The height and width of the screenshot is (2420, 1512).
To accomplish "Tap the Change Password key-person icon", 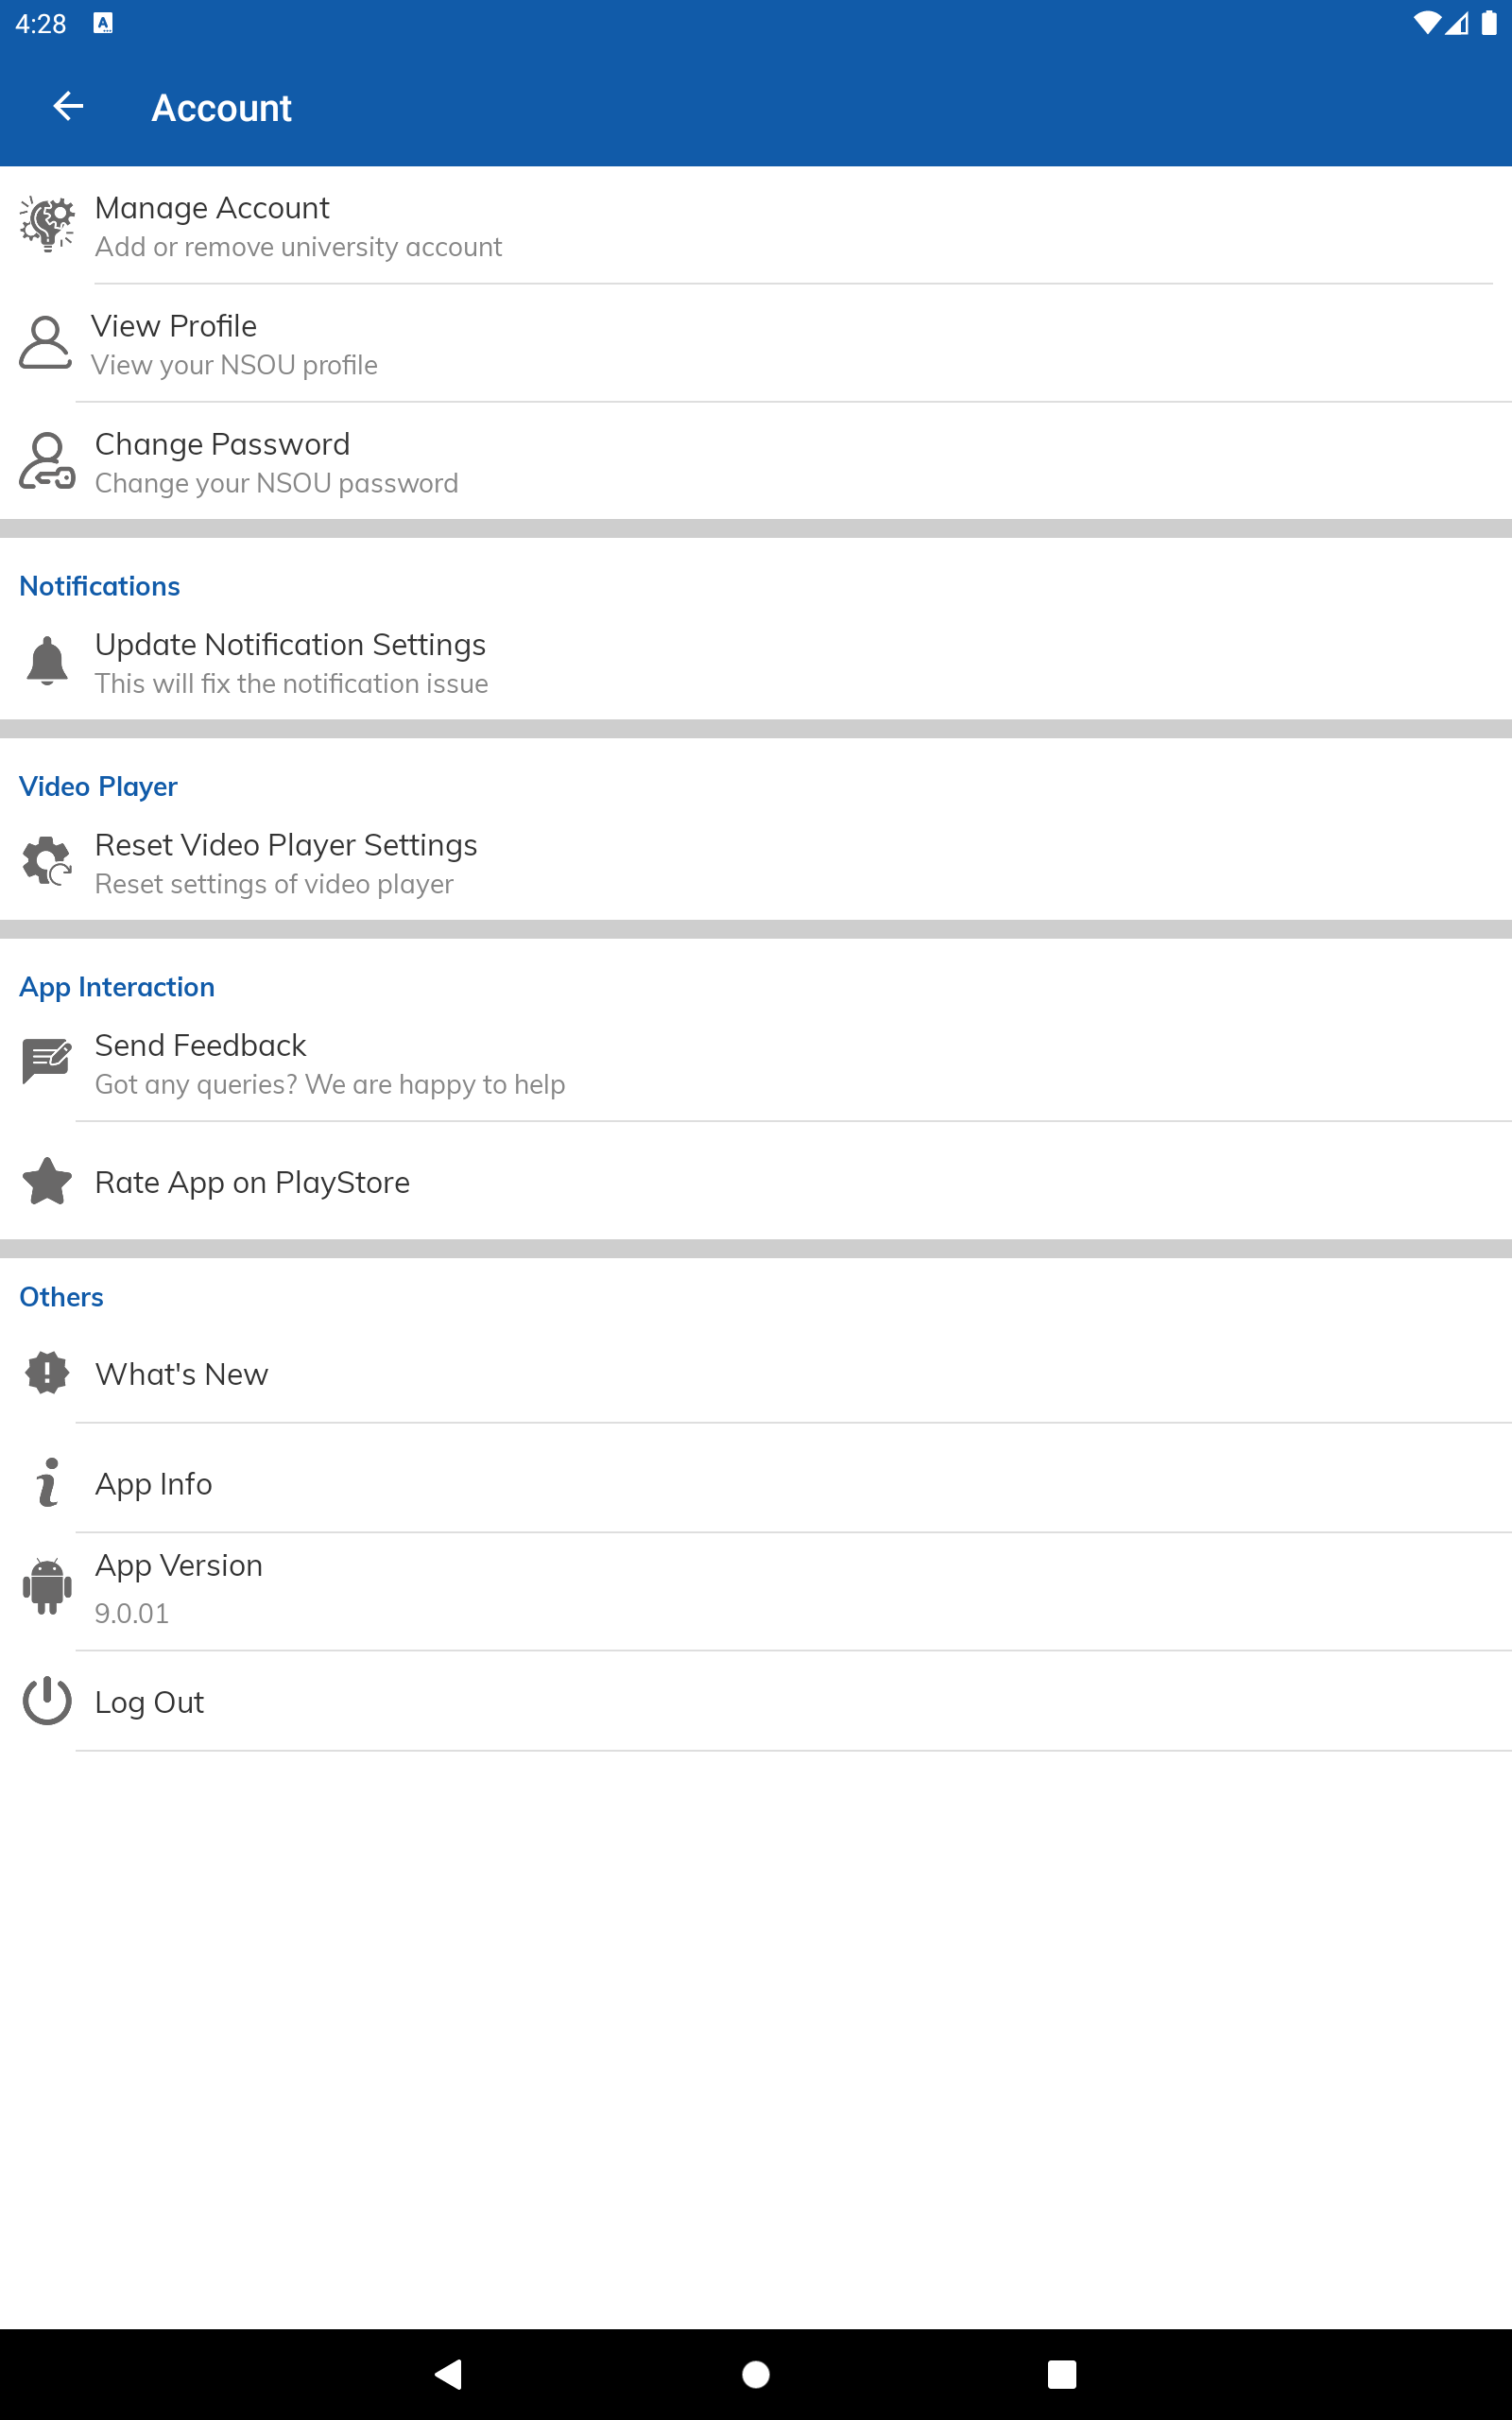I will tap(47, 461).
